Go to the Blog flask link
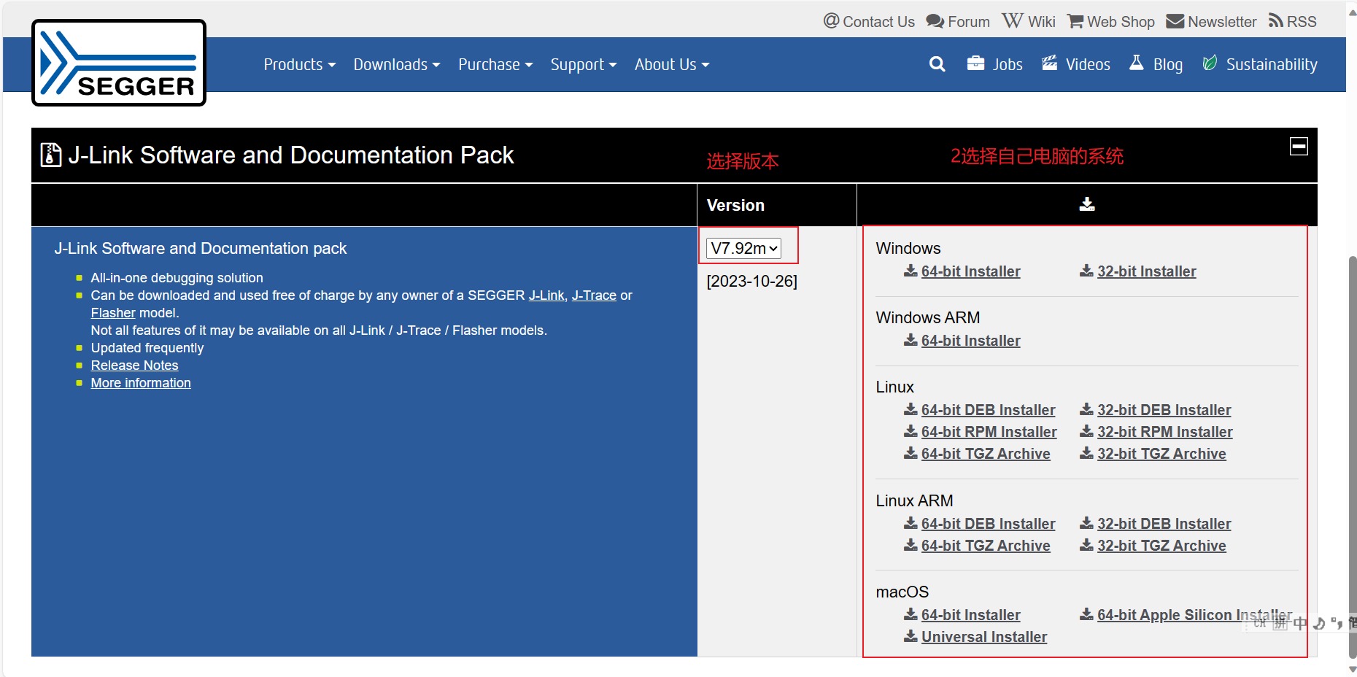Viewport: 1357px width, 677px height. click(1156, 64)
